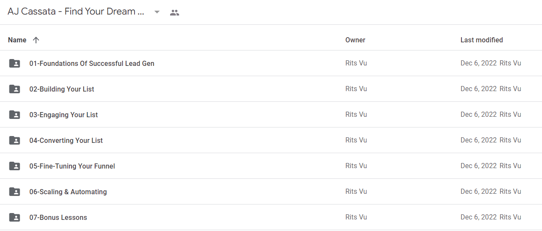Sort by the Name column header

(x=17, y=40)
